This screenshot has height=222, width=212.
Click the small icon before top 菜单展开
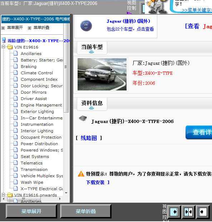[x=3, y=28]
